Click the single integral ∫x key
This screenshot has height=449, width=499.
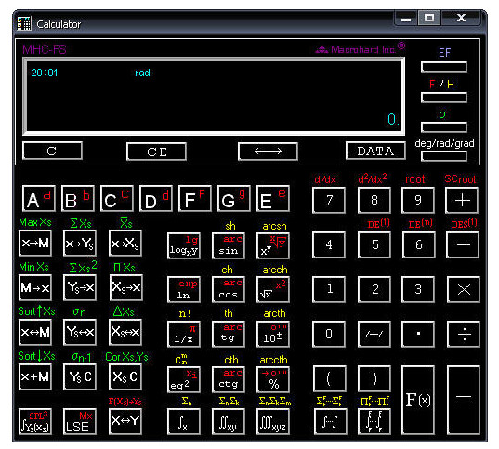(184, 422)
